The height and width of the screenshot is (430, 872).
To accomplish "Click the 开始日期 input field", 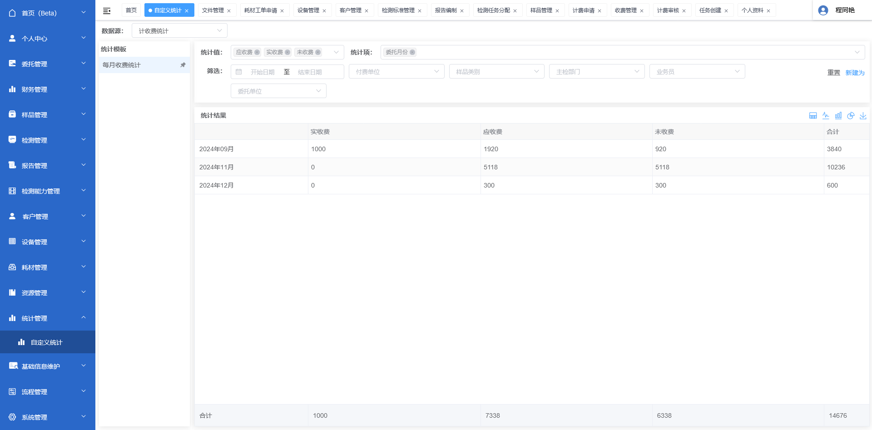I will click(263, 72).
